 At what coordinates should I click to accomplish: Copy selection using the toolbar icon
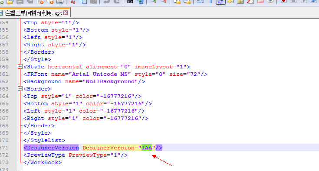(83, 2)
